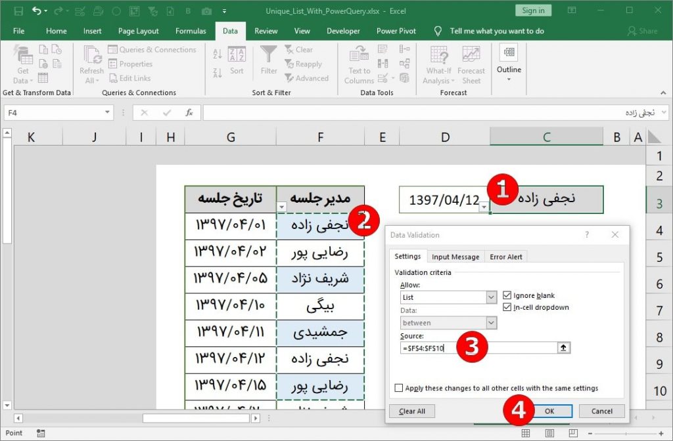Open the Review ribbon tab
This screenshot has height=441, width=673.
[266, 31]
